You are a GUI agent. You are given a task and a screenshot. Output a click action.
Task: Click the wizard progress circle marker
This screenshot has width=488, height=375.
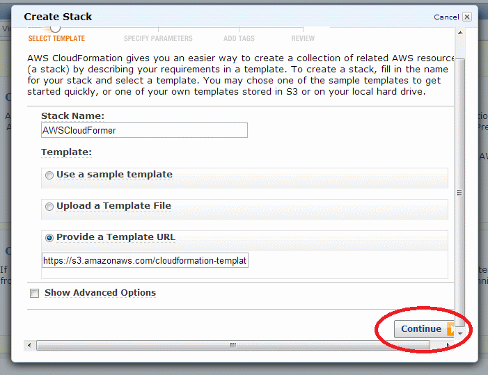[x=56, y=29]
